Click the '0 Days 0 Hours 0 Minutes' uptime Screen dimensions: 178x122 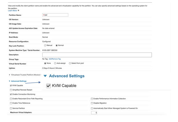pyautogui.click(x=52, y=68)
